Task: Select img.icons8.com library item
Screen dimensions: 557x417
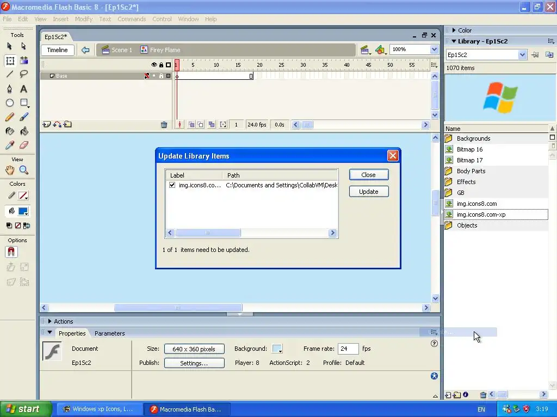Action: [496, 204]
